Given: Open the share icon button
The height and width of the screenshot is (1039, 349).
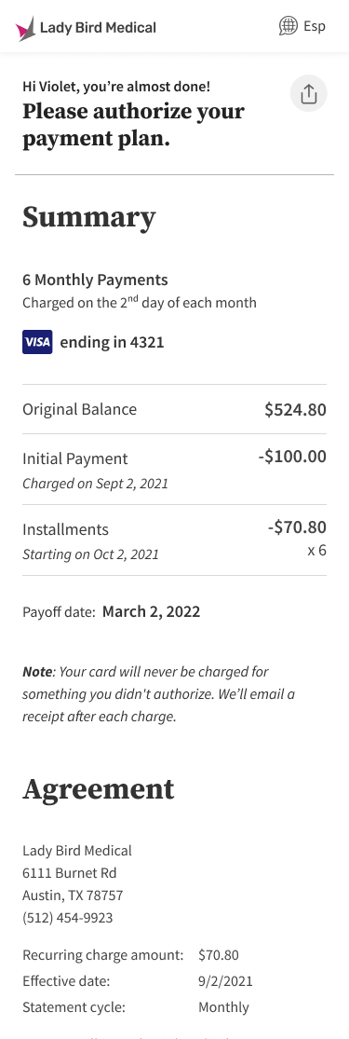Looking at the screenshot, I should pyautogui.click(x=309, y=93).
